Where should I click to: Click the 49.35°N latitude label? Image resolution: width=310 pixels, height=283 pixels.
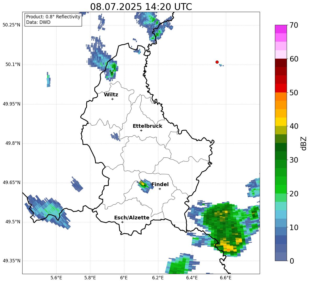pos(12,261)
